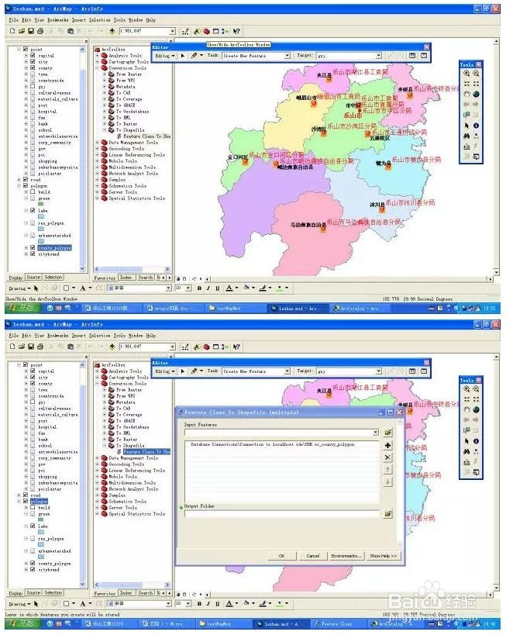Toggle city layer checkbox in upper window
Viewport: 506px width, 635px height.
(x=33, y=61)
